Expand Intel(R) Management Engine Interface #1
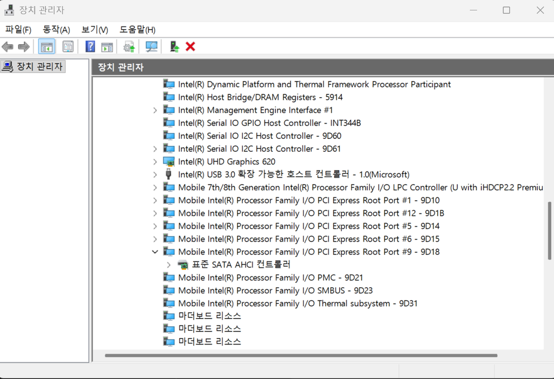 coord(155,110)
